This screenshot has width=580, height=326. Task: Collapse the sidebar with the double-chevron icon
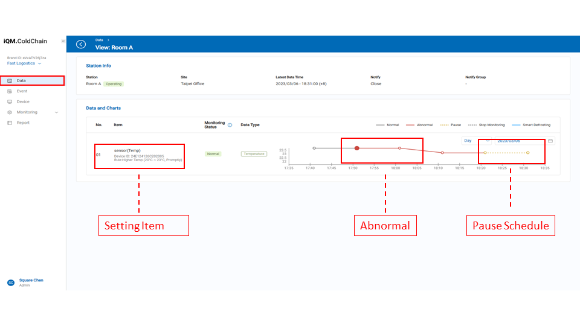[x=63, y=41]
